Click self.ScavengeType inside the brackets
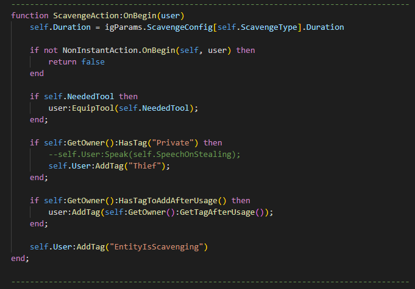 (x=257, y=27)
